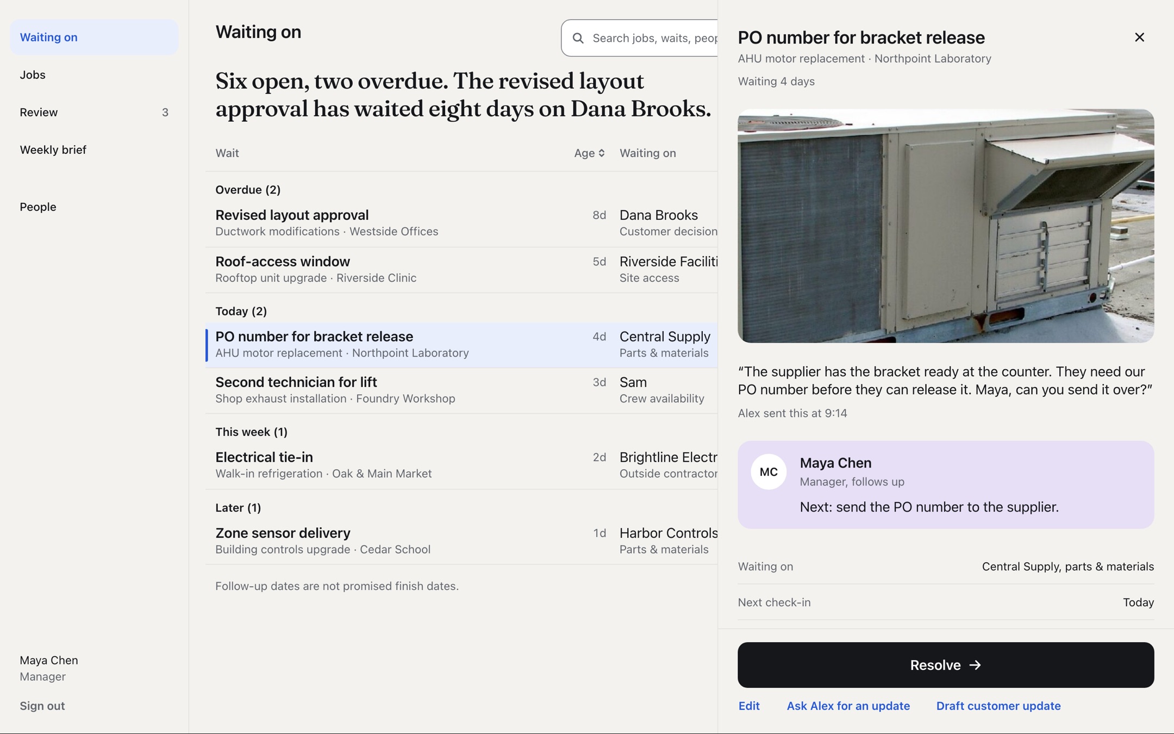The width and height of the screenshot is (1174, 734).
Task: Close the PO number detail panel
Action: [1139, 38]
